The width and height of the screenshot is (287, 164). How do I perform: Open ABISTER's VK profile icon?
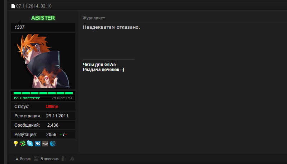[38, 144]
